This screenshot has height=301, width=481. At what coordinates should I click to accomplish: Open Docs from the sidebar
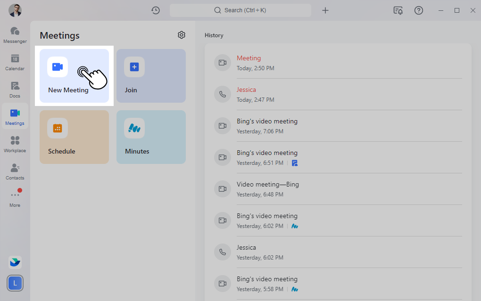click(x=15, y=89)
